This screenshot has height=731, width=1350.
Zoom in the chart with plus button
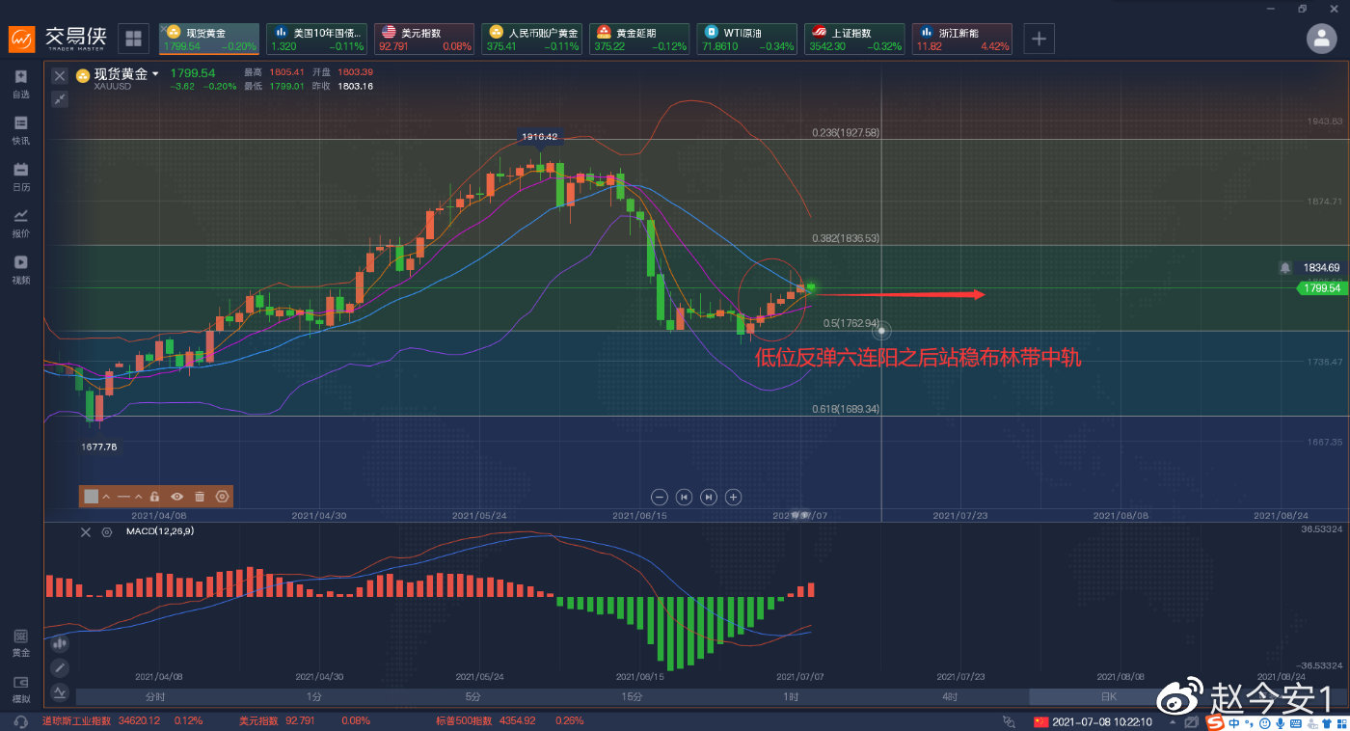click(x=733, y=497)
